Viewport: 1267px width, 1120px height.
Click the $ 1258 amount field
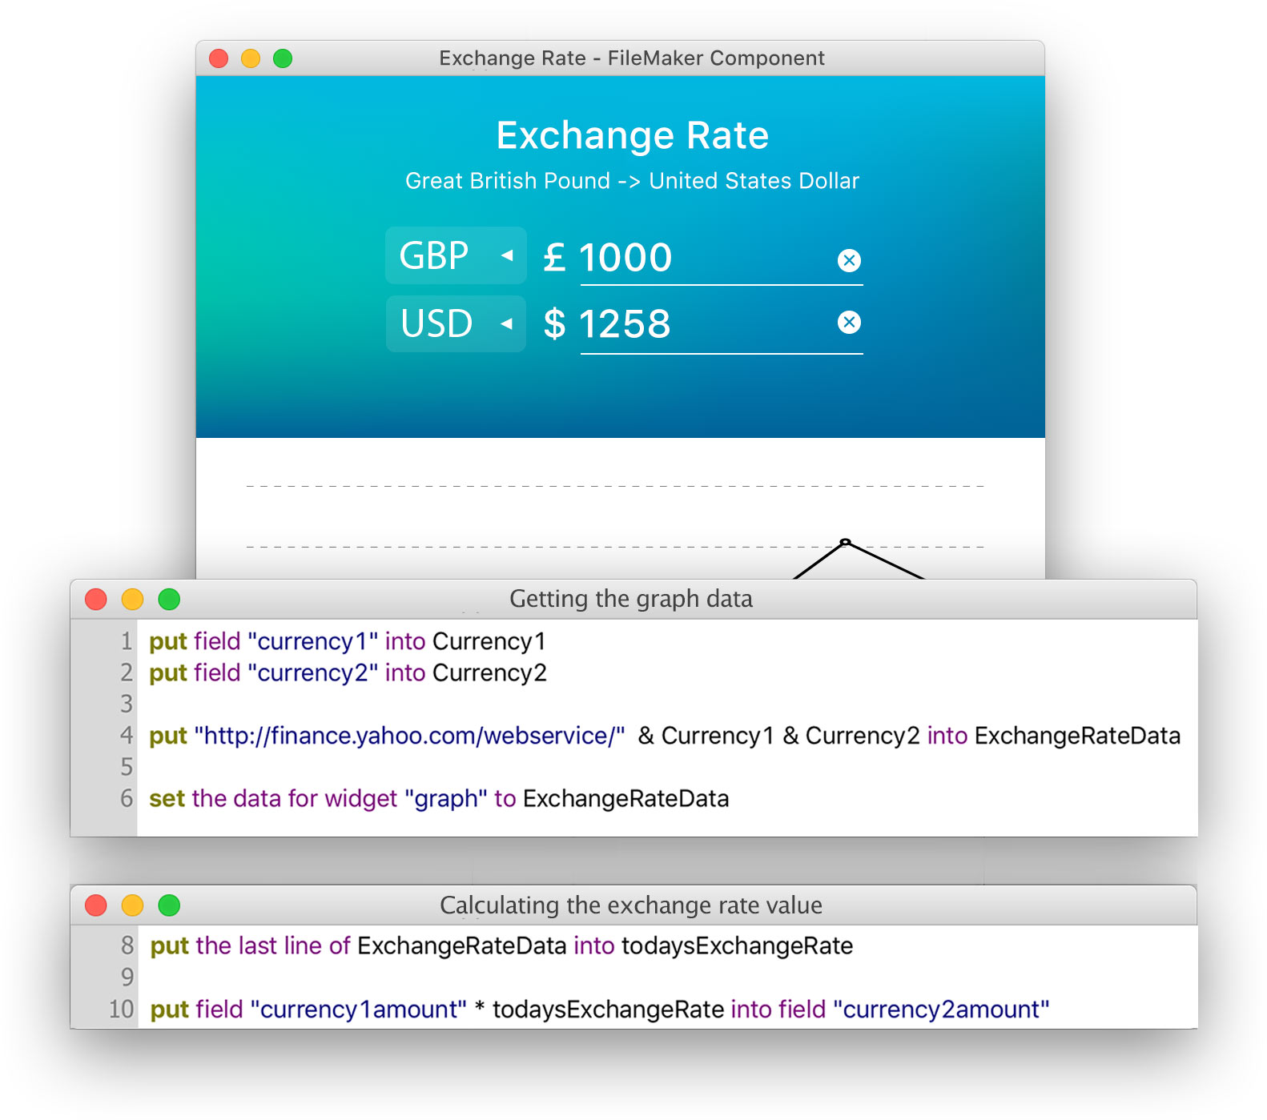click(x=722, y=325)
